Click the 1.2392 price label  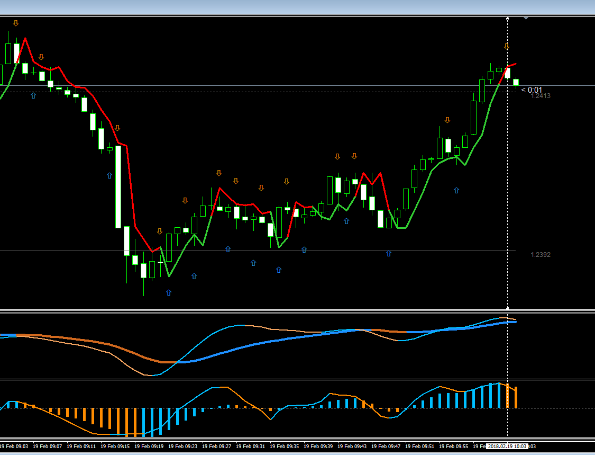(x=541, y=255)
